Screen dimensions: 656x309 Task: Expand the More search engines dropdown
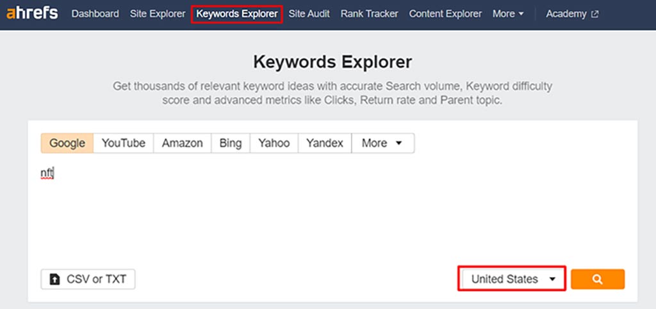382,143
